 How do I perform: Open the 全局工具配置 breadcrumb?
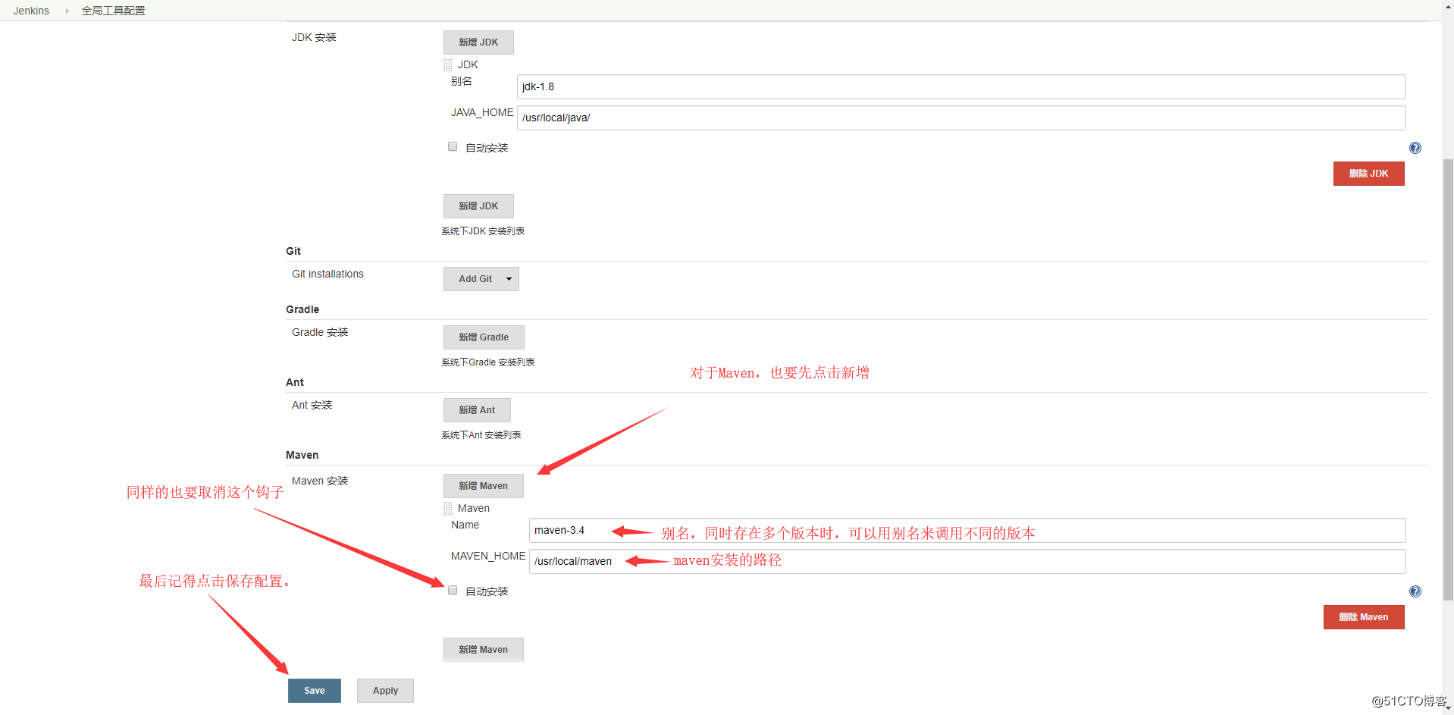tap(113, 11)
